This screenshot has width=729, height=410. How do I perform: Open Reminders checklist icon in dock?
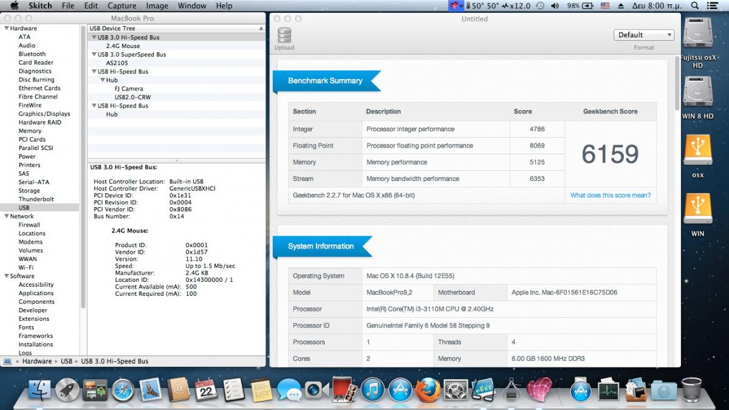coord(234,389)
